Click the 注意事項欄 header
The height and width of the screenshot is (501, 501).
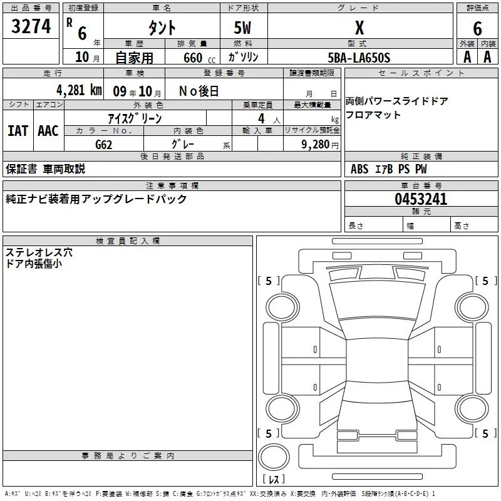coord(172,185)
